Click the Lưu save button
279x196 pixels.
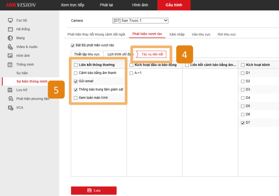[94, 190]
